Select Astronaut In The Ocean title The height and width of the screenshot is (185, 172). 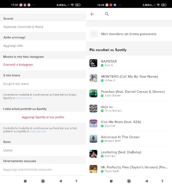[120, 137]
